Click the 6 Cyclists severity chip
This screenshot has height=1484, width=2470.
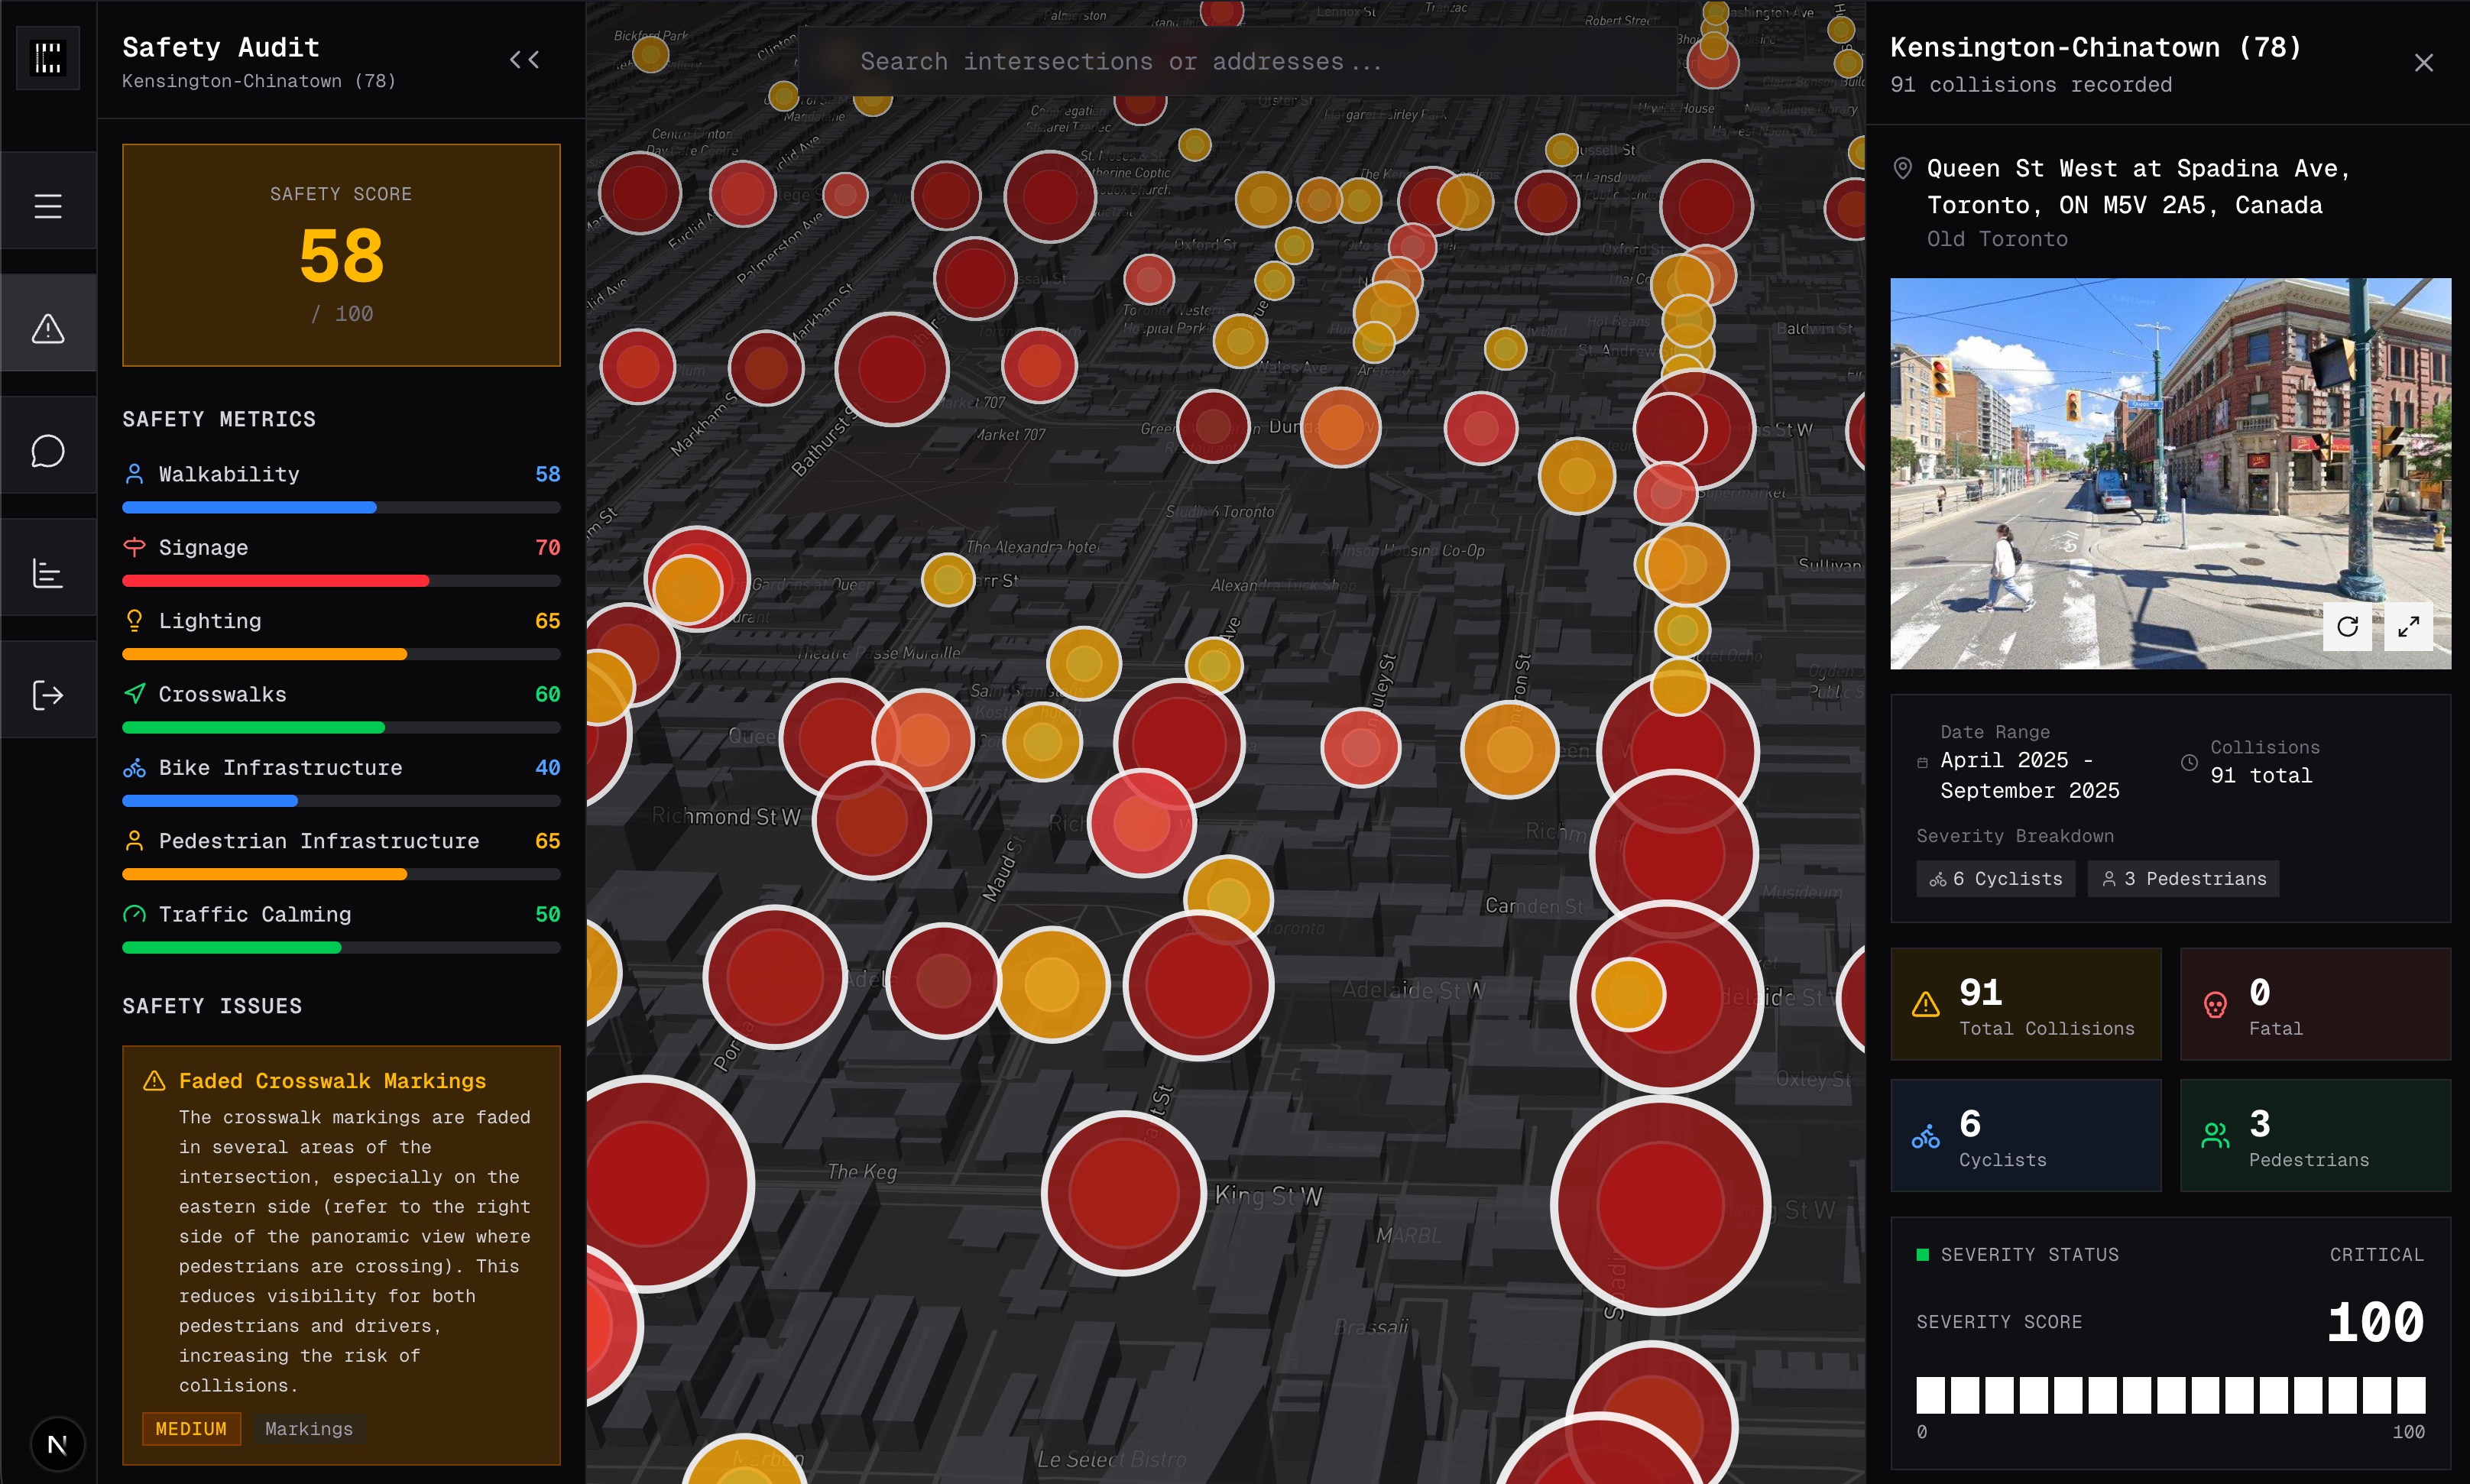tap(1995, 879)
